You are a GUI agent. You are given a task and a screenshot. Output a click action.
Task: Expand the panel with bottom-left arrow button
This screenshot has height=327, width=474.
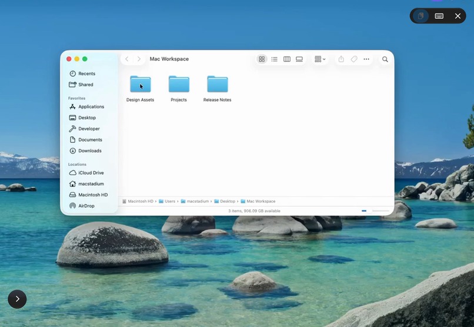(x=17, y=299)
